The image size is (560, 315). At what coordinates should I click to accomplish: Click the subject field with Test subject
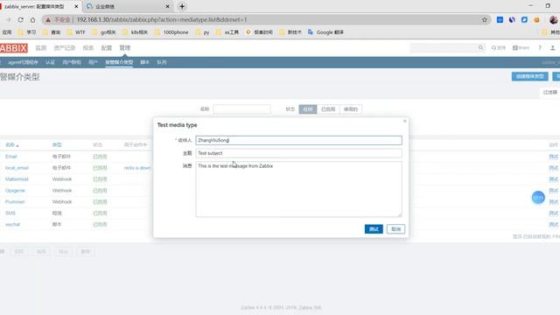[x=298, y=153]
